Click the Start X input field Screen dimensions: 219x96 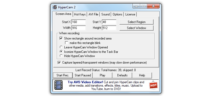pos(78,22)
